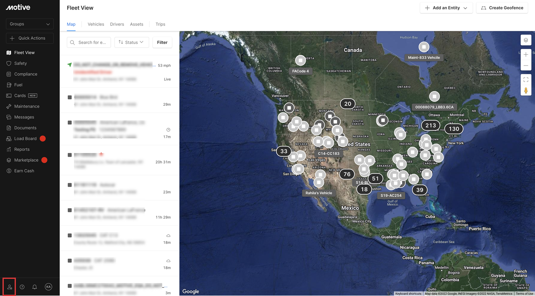The image size is (535, 296).
Task: Select the Street View pegman icon
Action: click(526, 90)
